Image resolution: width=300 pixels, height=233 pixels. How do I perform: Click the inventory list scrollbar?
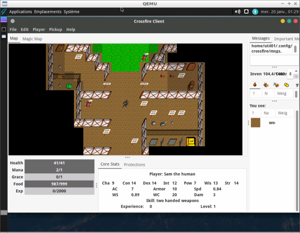click(x=297, y=94)
